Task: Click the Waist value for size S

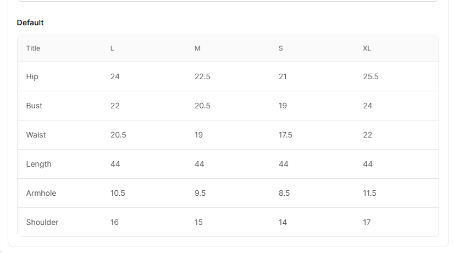Action: [285, 135]
